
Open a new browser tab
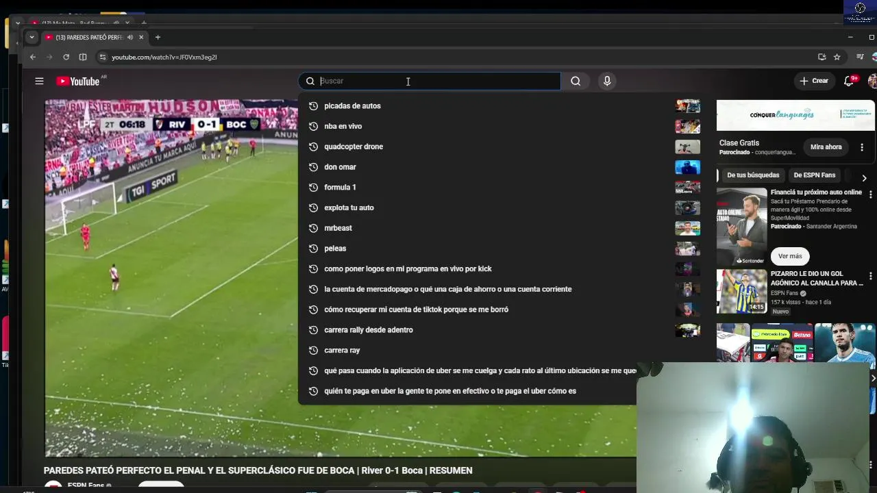pos(158,37)
